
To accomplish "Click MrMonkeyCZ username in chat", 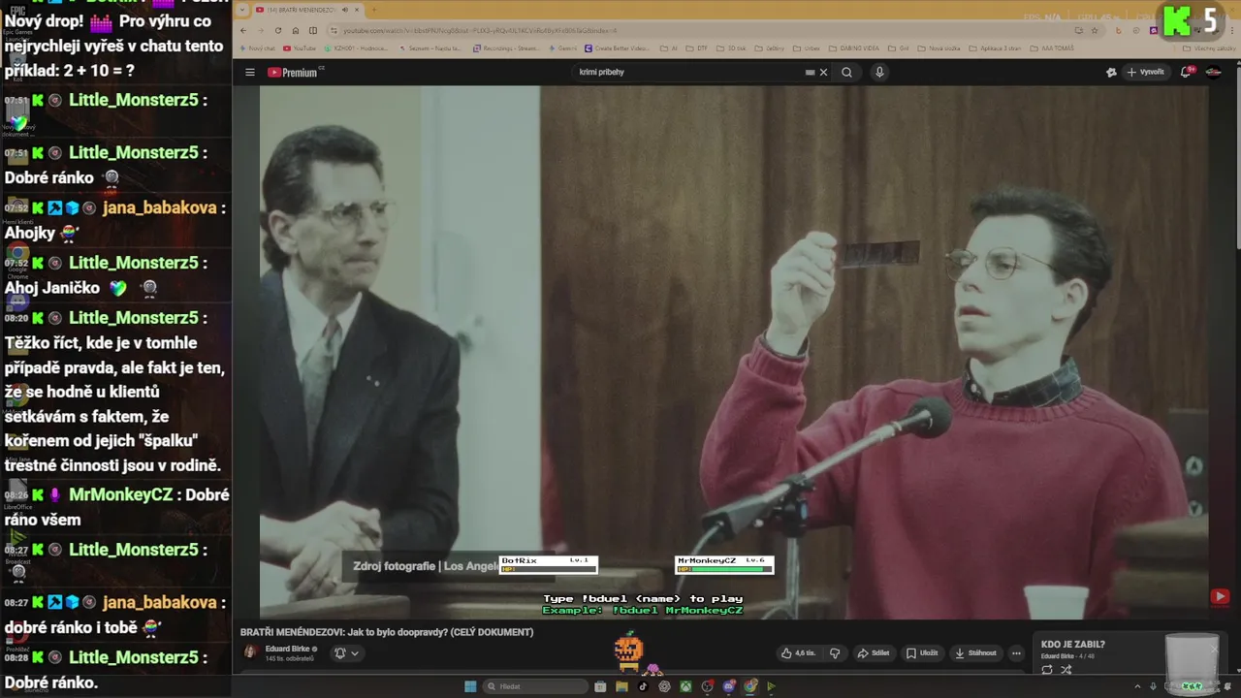I will pos(120,494).
